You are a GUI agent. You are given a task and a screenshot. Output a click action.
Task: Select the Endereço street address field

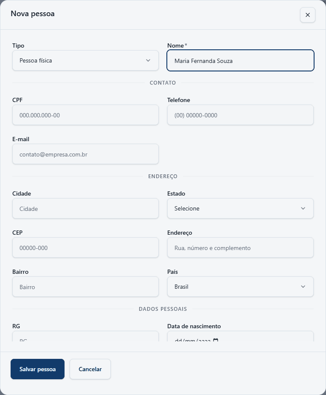240,247
